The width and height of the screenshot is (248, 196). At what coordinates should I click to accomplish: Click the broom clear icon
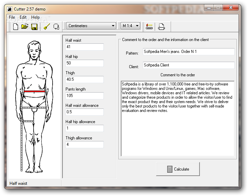click(47, 26)
